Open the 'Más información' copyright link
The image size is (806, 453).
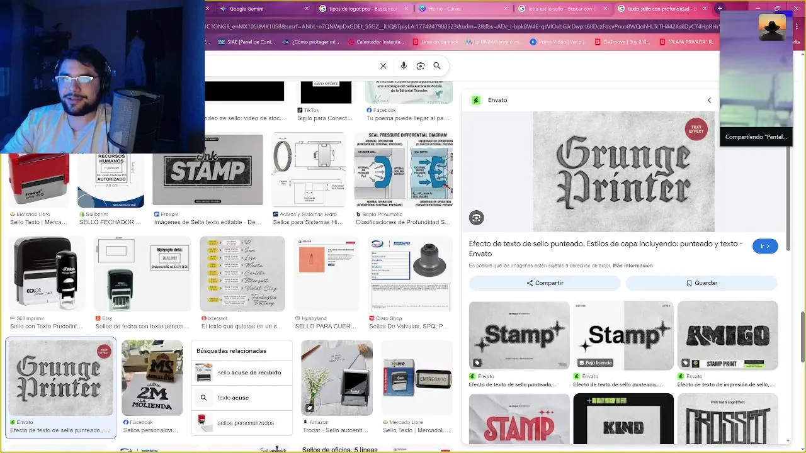tap(632, 266)
